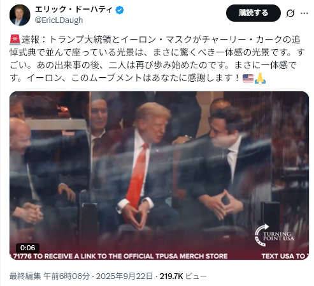Click the 219.7K view count
The image size is (314, 286).
tap(171, 276)
